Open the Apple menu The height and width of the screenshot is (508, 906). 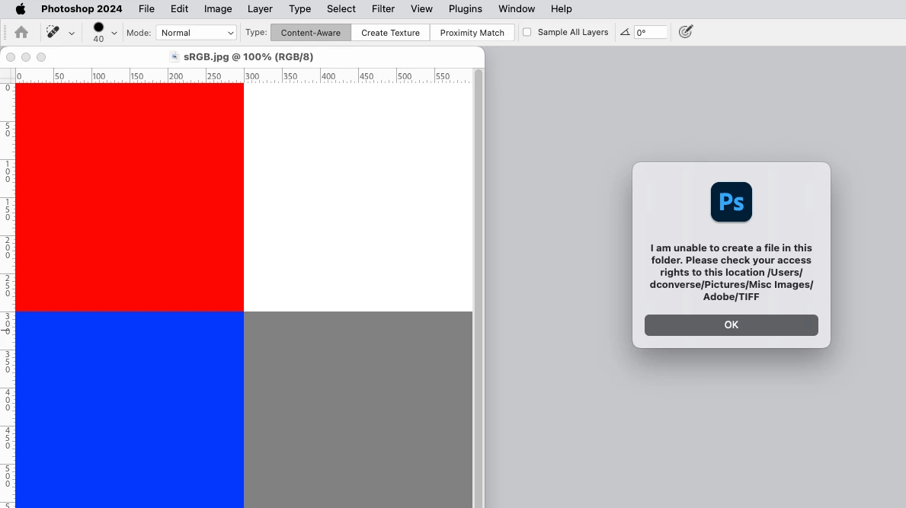21,8
